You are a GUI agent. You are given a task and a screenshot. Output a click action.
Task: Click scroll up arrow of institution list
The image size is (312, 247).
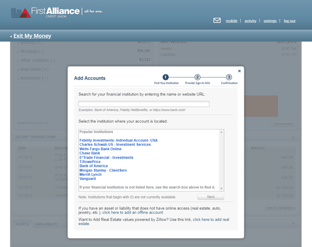tap(222, 132)
